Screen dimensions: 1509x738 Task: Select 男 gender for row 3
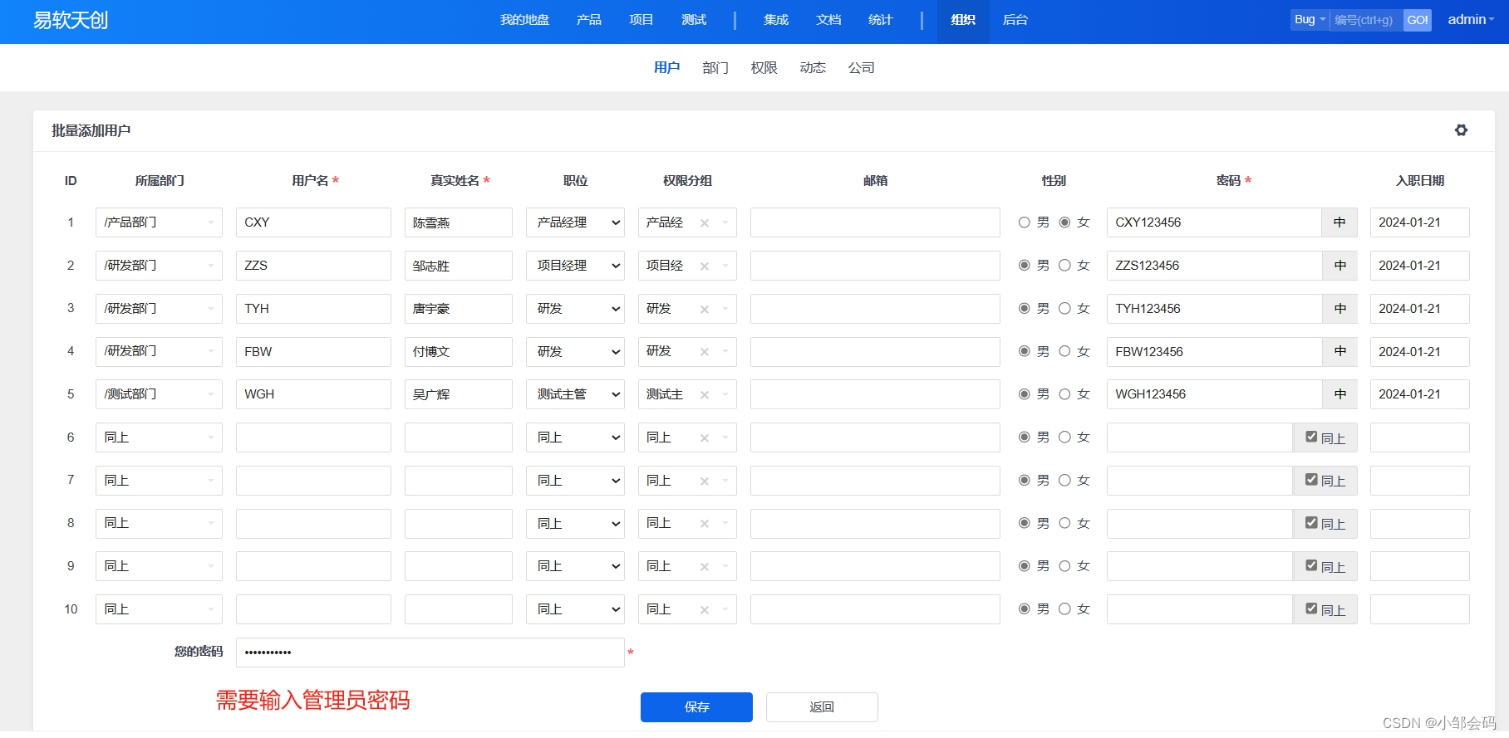click(1024, 309)
